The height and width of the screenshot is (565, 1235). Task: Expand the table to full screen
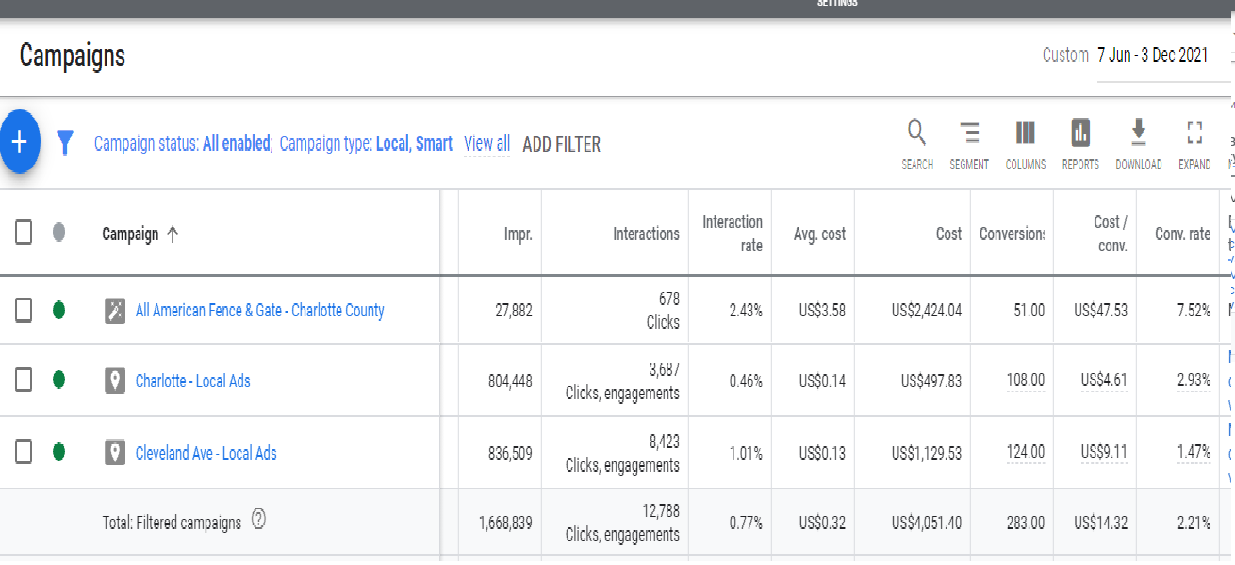1194,134
